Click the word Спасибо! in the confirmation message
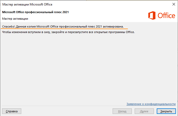The height and width of the screenshot is (116, 178). (8, 27)
